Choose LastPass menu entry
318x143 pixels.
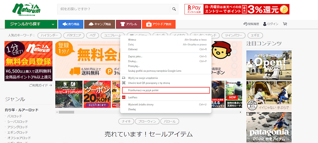166,97
